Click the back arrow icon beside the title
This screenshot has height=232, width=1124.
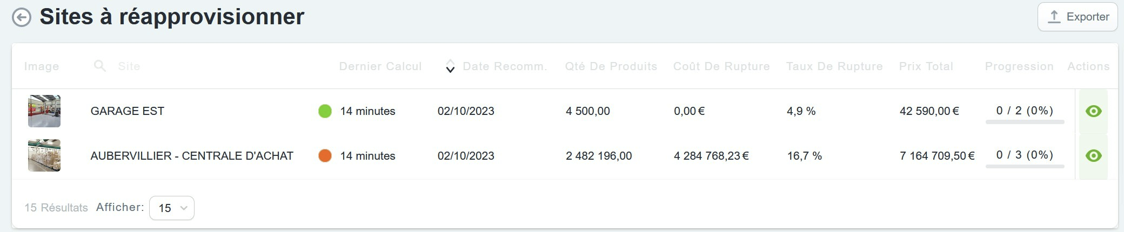(x=22, y=17)
